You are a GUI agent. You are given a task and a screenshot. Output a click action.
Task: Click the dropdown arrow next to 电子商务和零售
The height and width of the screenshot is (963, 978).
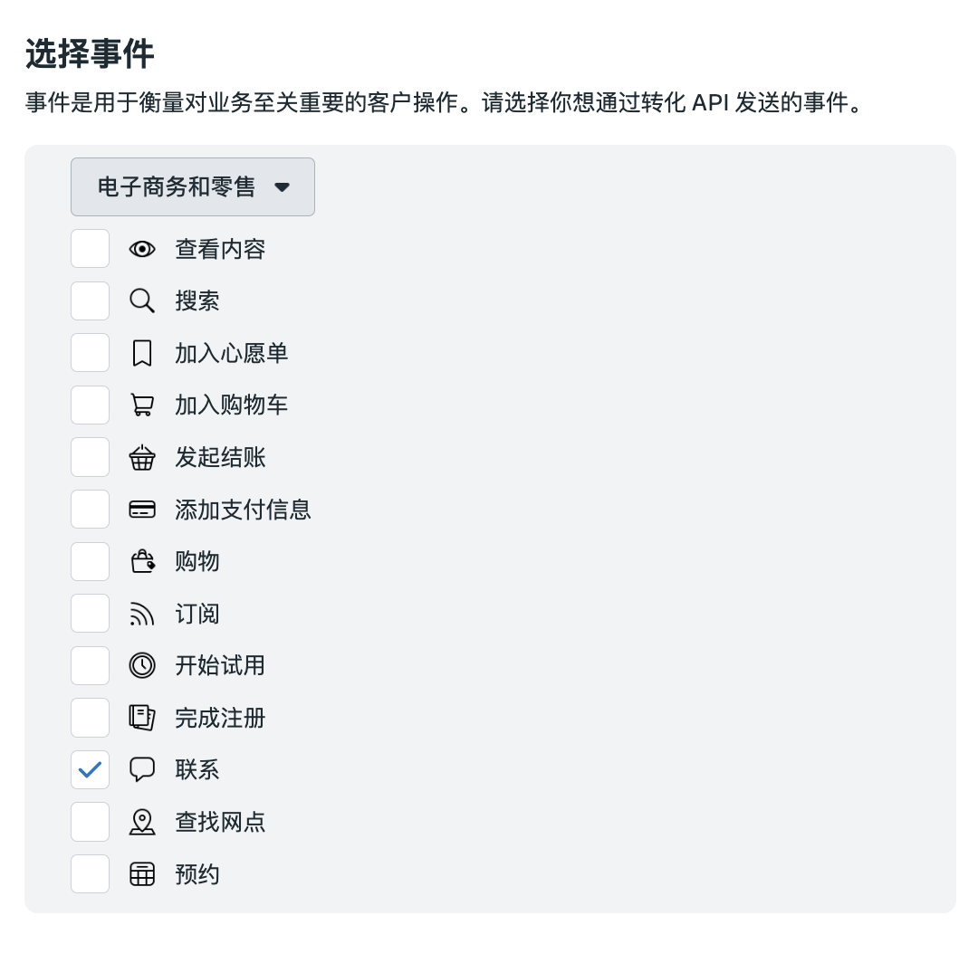282,187
